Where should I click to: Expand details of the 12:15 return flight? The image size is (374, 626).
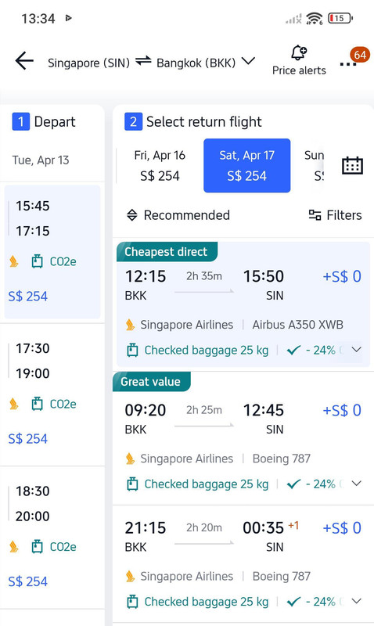point(357,350)
